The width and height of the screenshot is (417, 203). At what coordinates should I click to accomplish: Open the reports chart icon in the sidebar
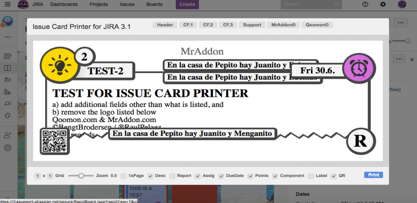tap(7, 92)
